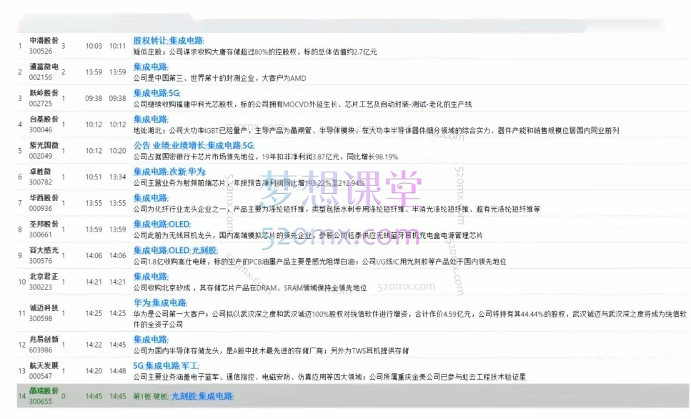The image size is (691, 419).
Task: Click 光刻胶 tag in 容大感光 row
Action: click(x=204, y=250)
